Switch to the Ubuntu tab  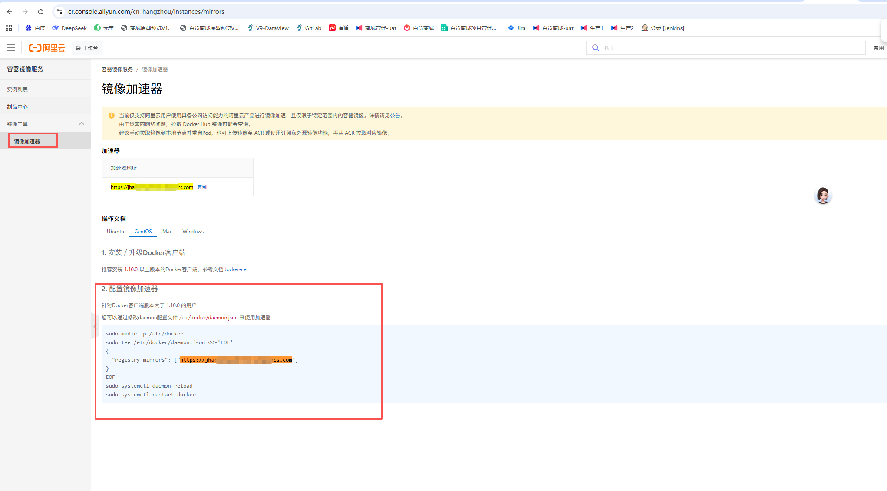click(115, 232)
